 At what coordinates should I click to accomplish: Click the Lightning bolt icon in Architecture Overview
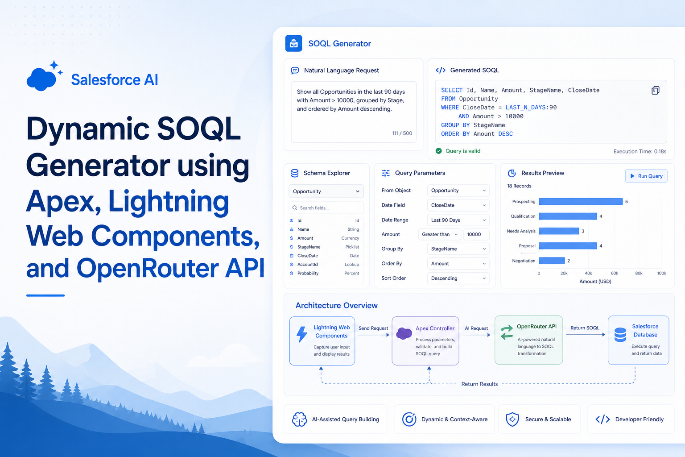coord(302,334)
